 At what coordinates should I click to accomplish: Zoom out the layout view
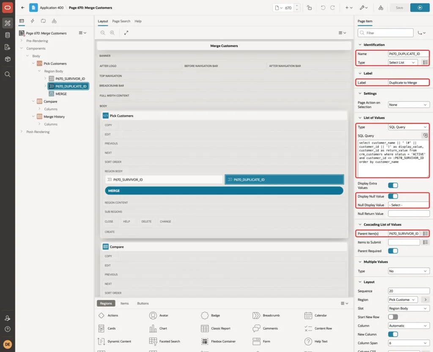103,33
